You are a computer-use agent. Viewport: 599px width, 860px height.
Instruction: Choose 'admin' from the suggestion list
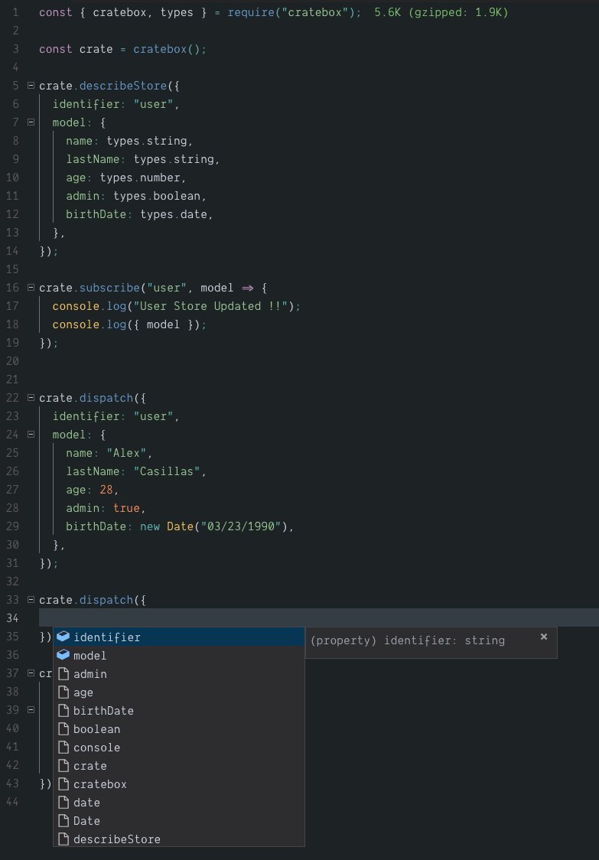(x=179, y=673)
